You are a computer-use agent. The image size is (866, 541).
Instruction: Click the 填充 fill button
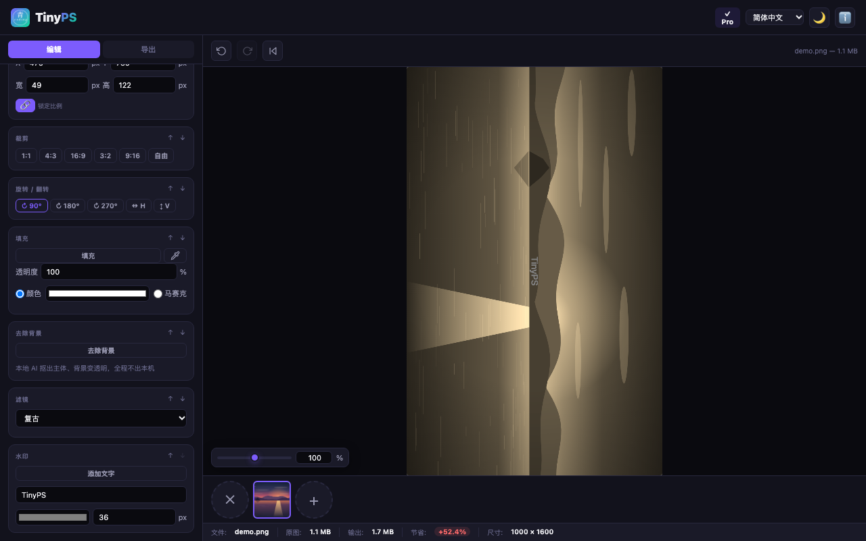point(88,256)
